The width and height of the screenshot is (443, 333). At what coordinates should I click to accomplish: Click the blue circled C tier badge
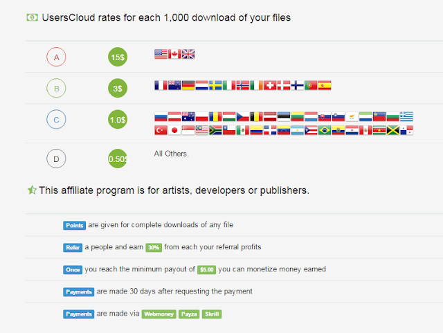[x=56, y=119]
